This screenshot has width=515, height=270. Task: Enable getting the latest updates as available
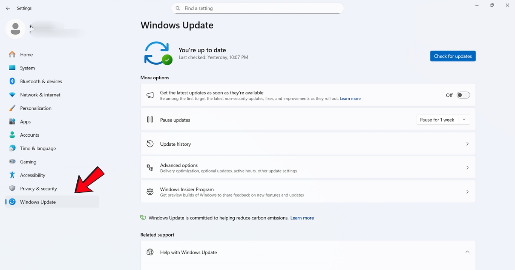coord(463,95)
